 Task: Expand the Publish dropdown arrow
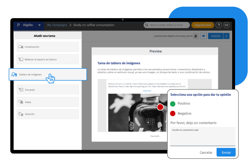tap(226, 36)
